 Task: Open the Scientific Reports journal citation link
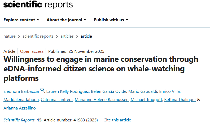(19, 120)
